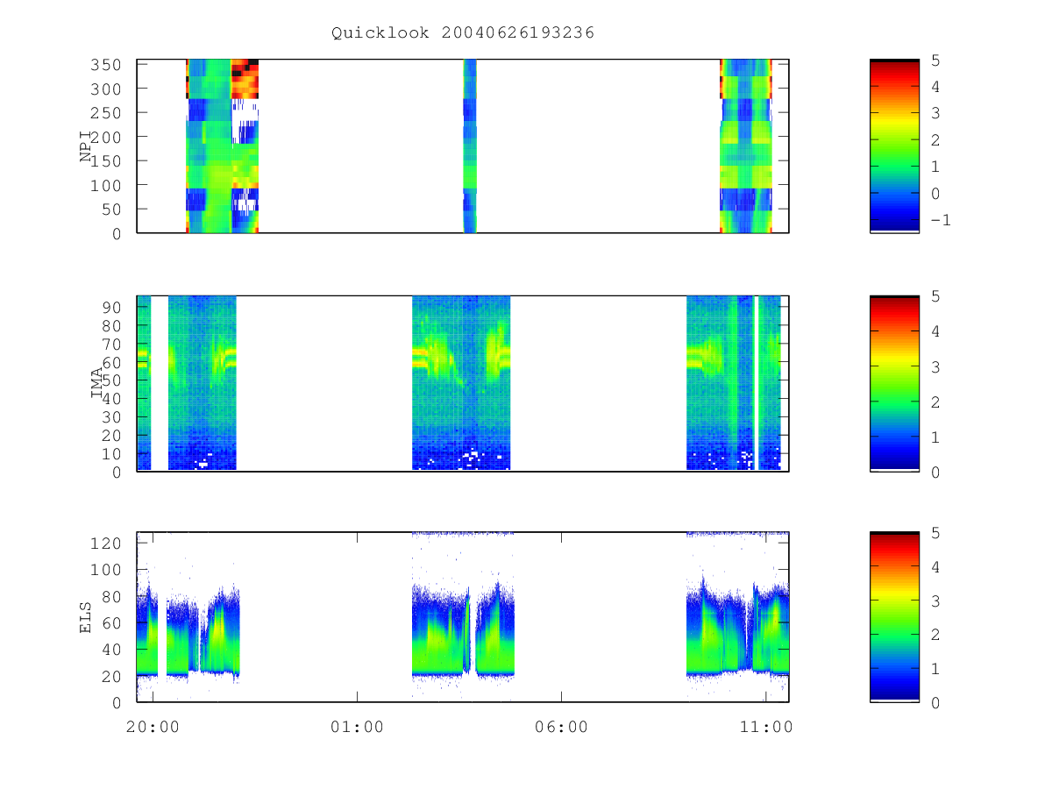Click the middle IMA spectrogram data block

pos(461,383)
